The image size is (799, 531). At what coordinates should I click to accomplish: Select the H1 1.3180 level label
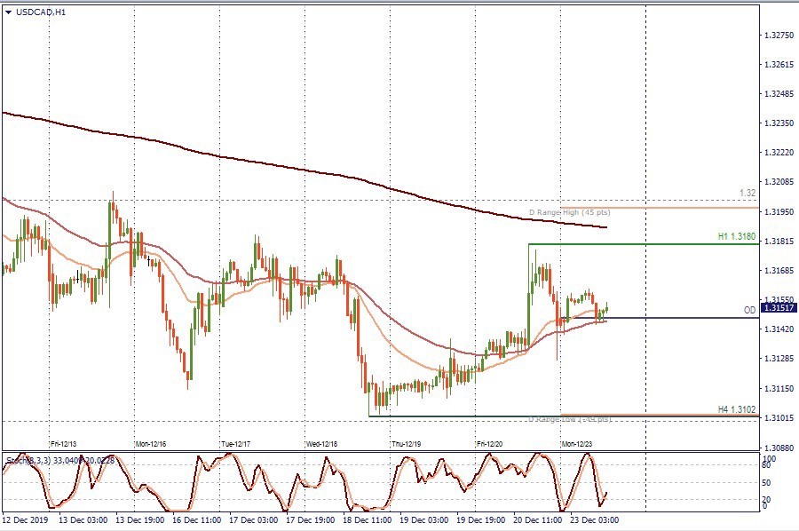pos(736,237)
